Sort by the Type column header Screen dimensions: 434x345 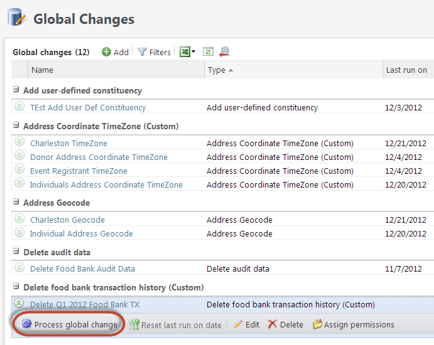(x=217, y=70)
